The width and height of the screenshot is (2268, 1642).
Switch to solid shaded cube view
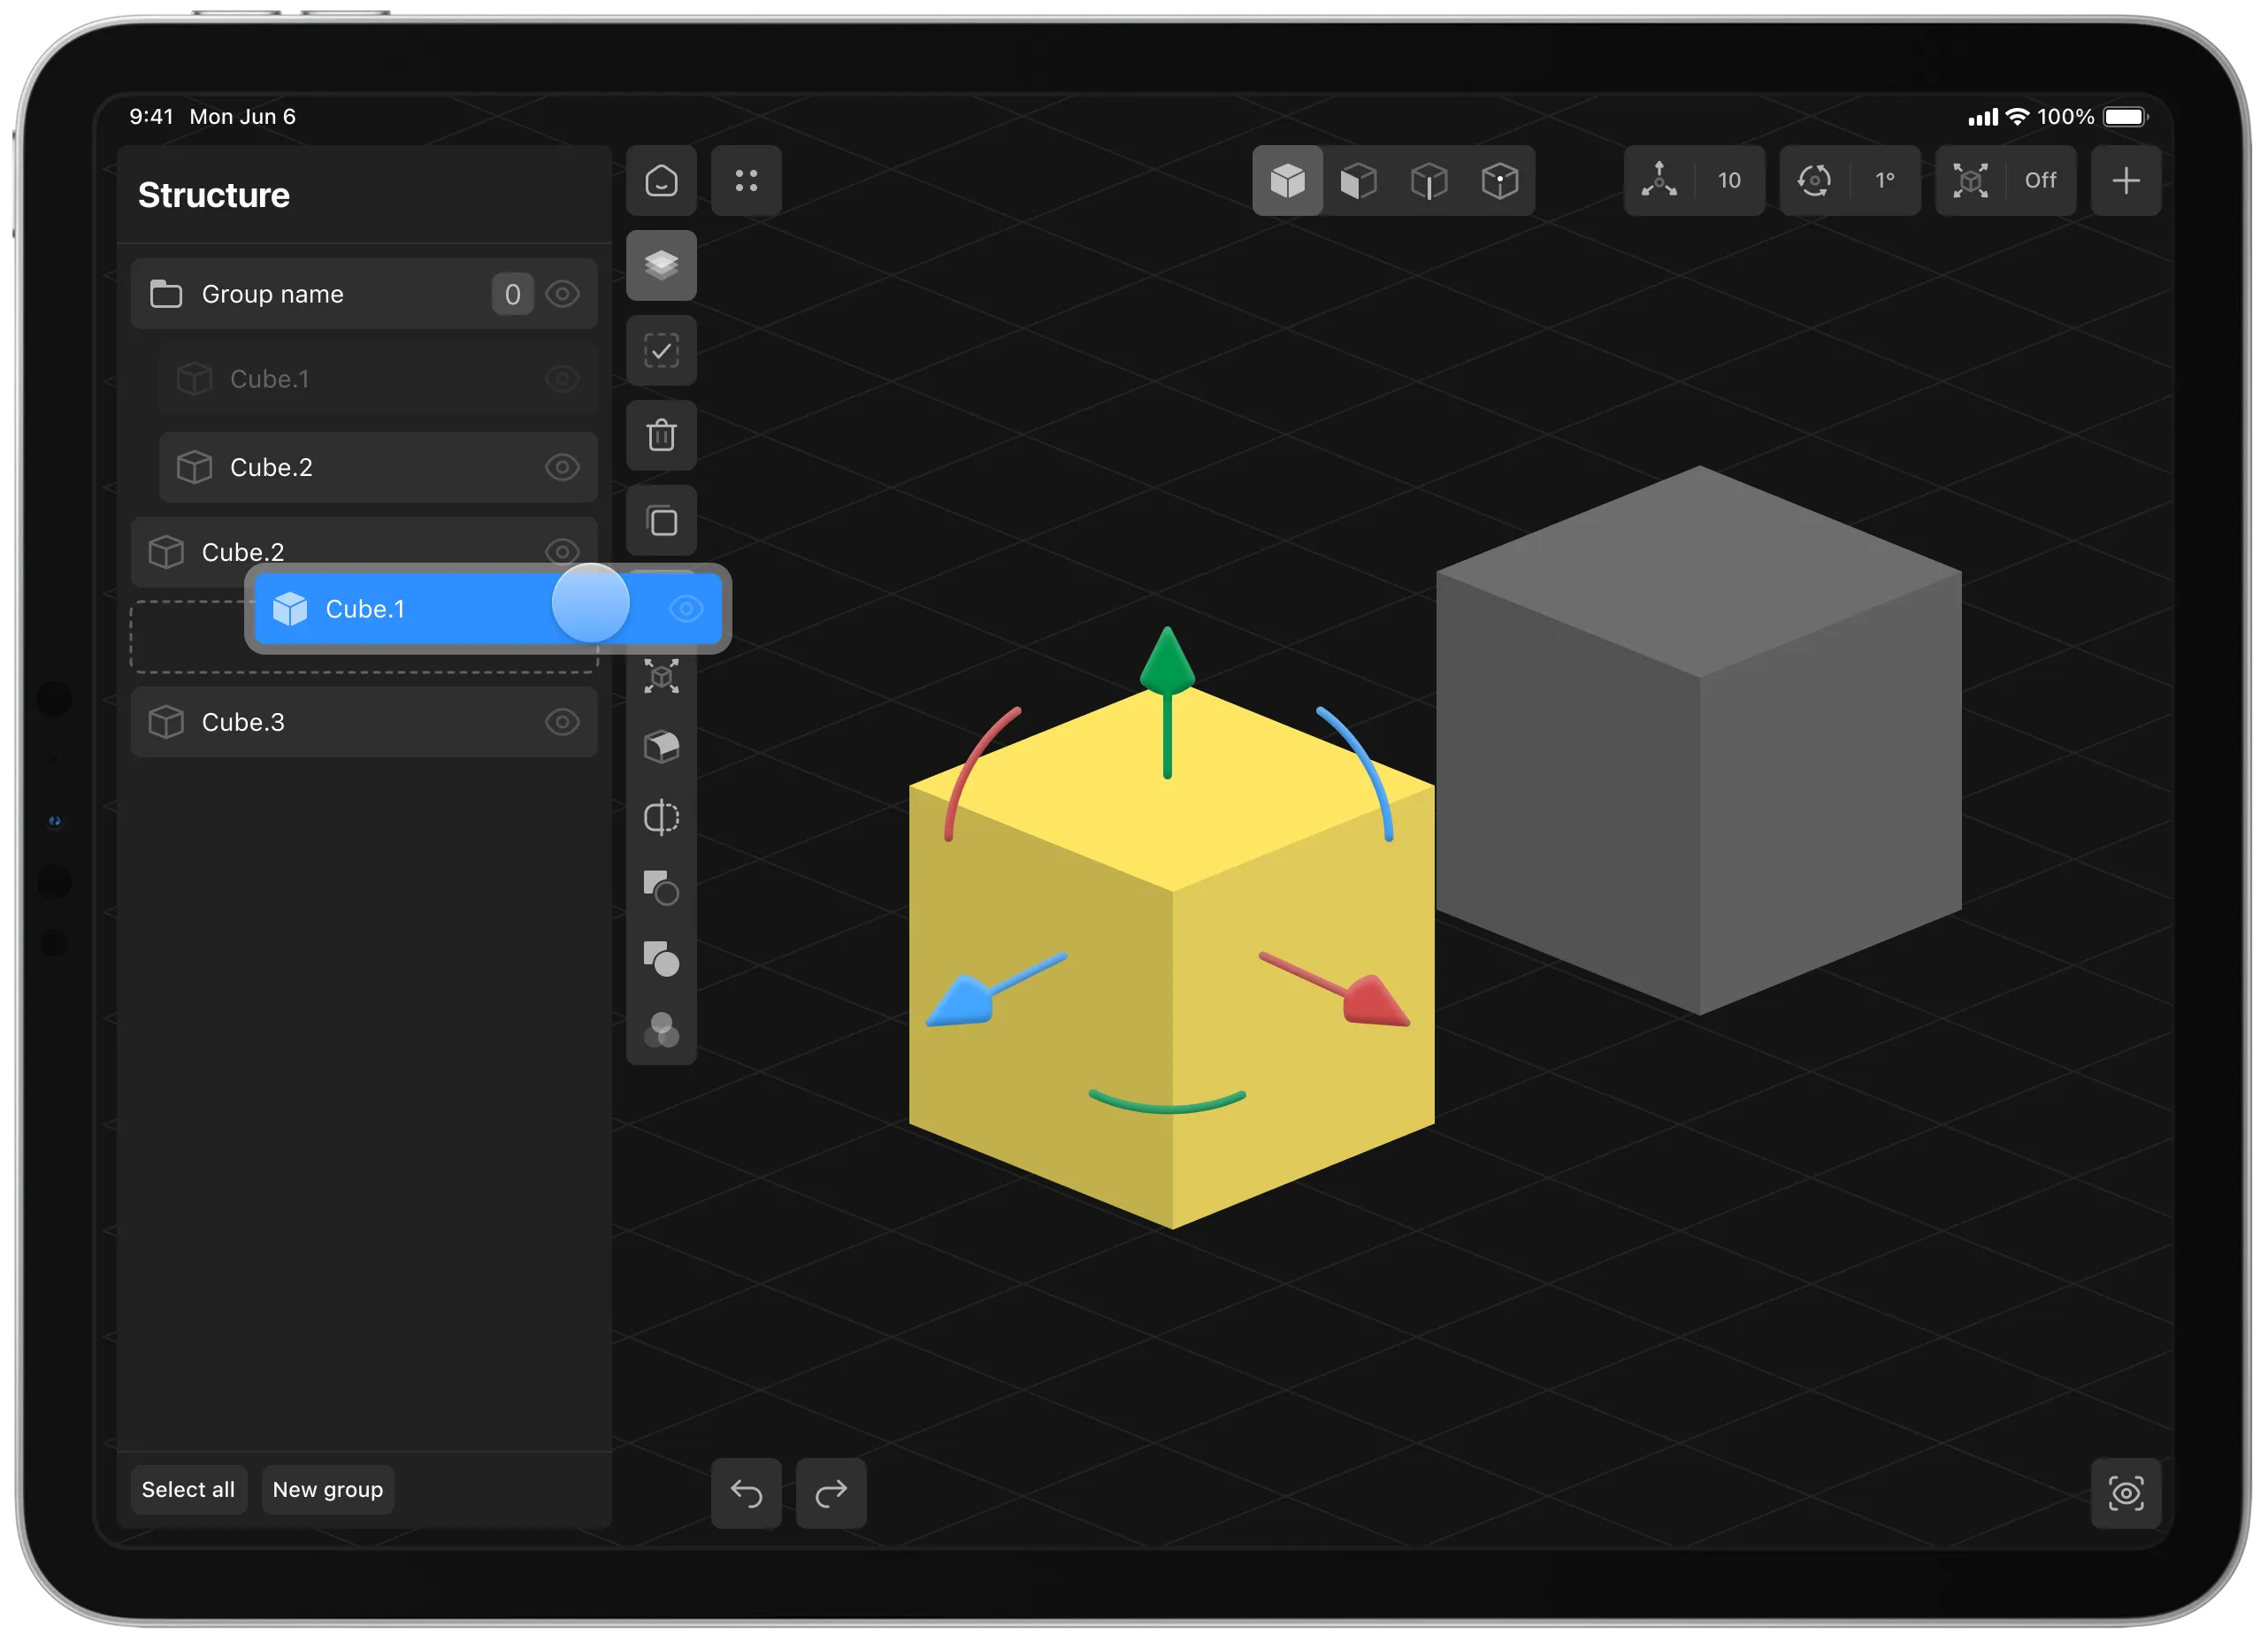[1288, 181]
